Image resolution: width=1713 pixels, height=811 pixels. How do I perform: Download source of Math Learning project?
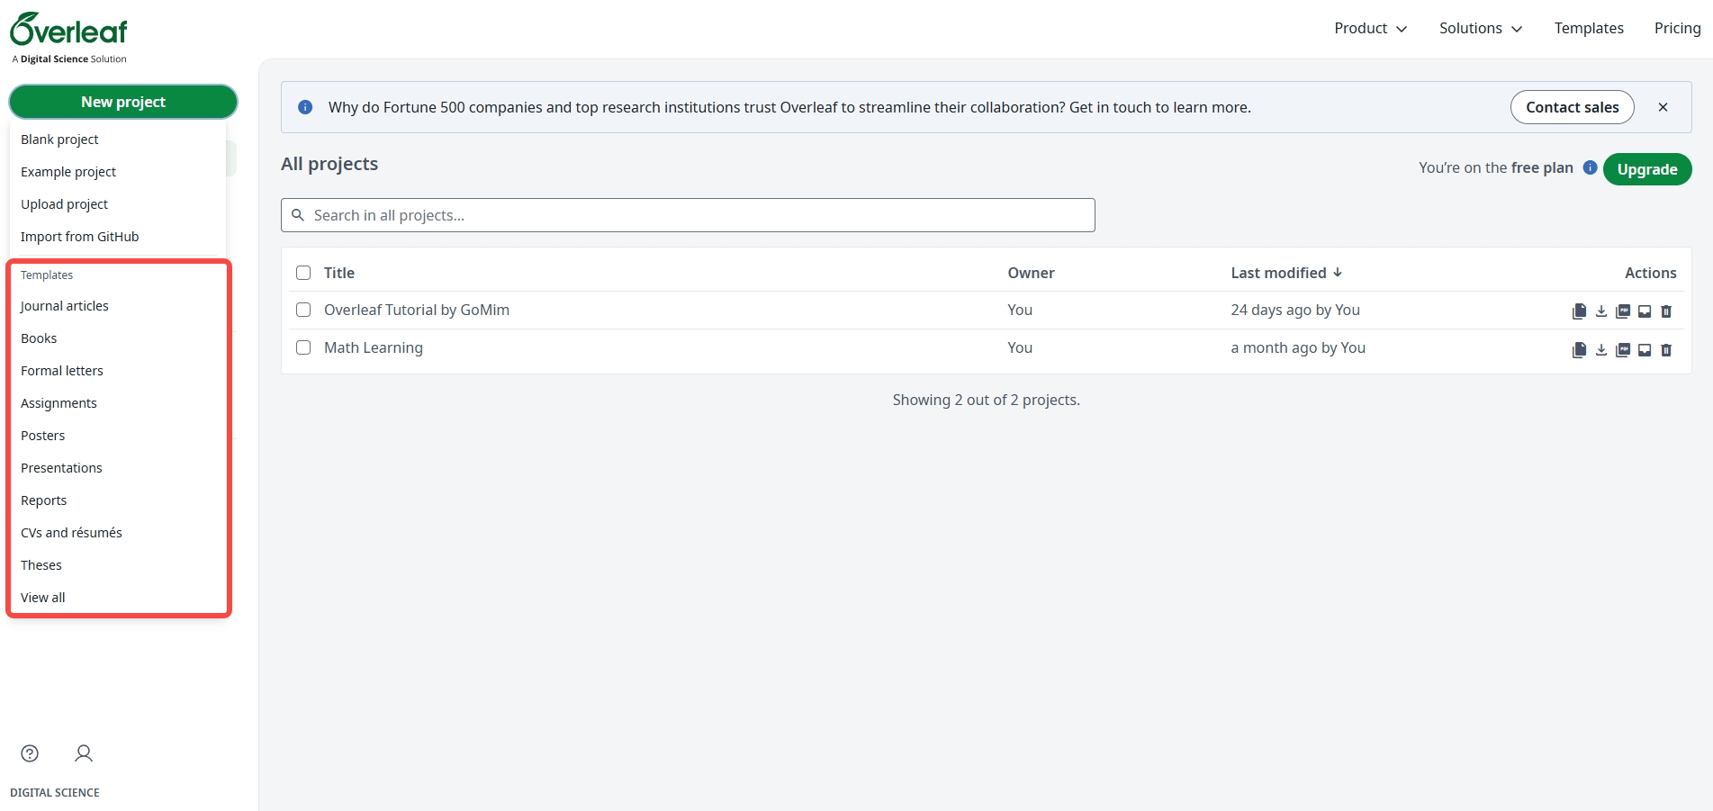point(1601,350)
